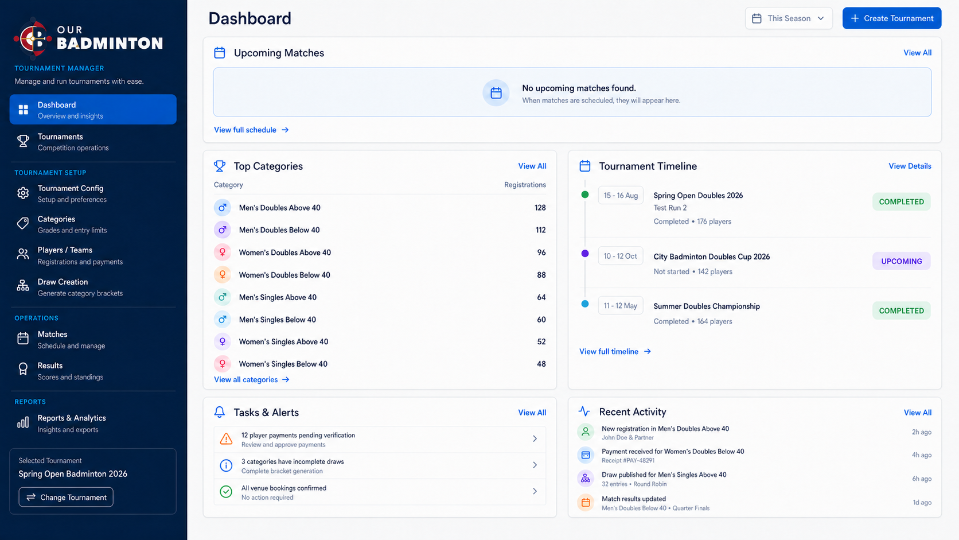Go to Matches schedule and manage
959x540 pixels.
point(93,340)
